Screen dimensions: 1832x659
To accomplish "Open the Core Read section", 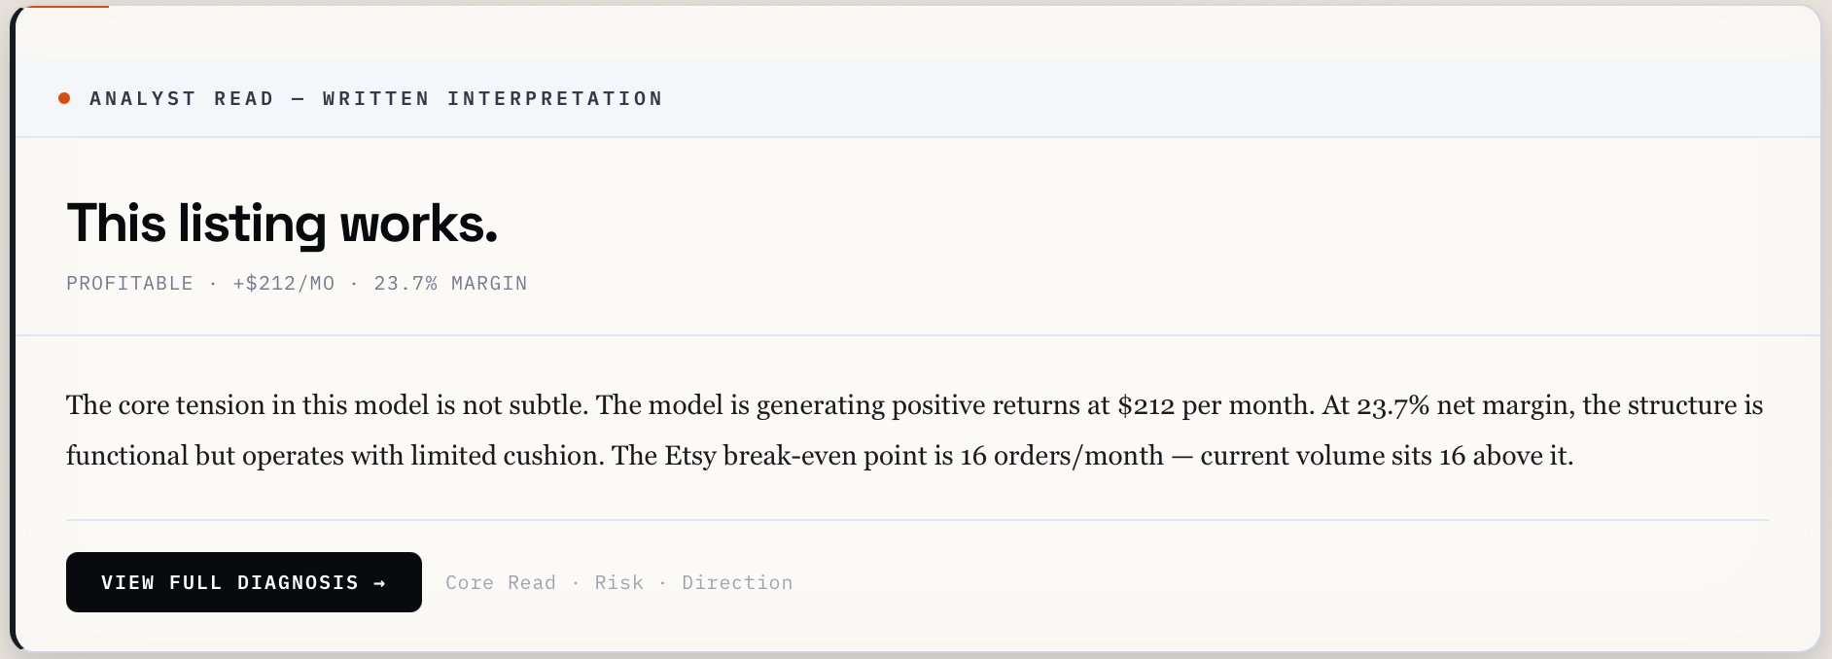I will tap(499, 582).
